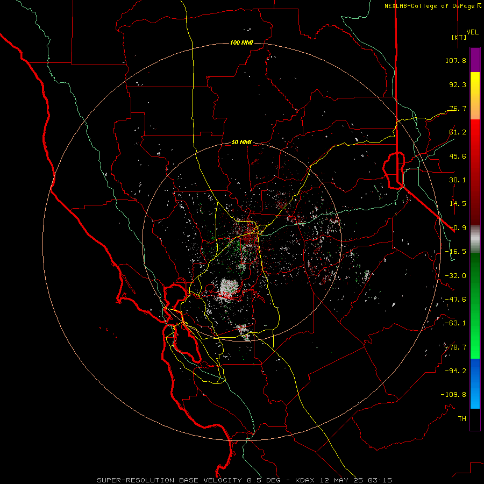Select the -47.6 legend value
The height and width of the screenshot is (484, 484).
tap(455, 300)
